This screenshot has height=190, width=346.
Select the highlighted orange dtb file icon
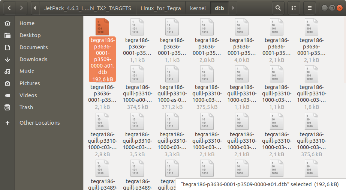coord(102,27)
